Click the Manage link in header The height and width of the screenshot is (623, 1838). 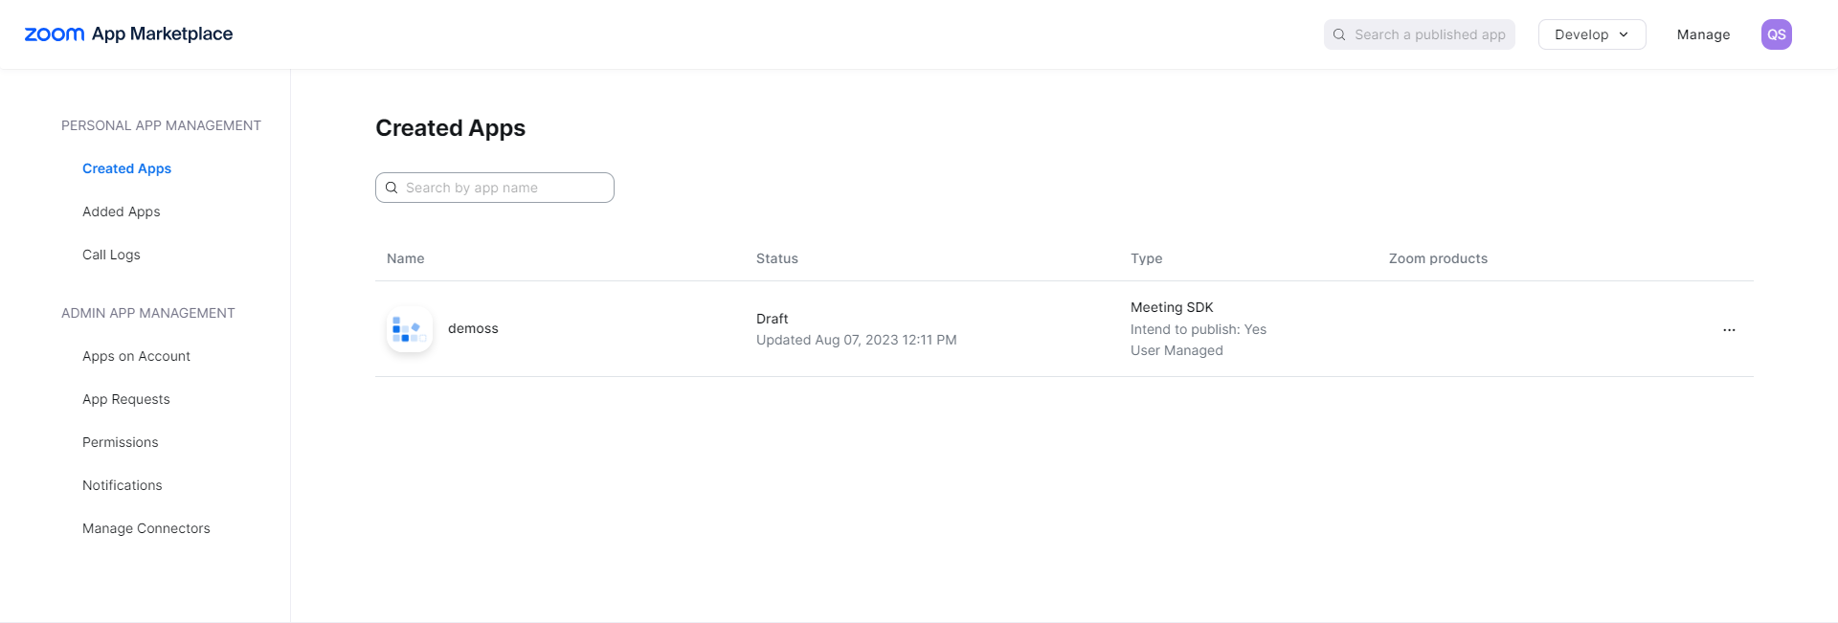click(x=1703, y=34)
